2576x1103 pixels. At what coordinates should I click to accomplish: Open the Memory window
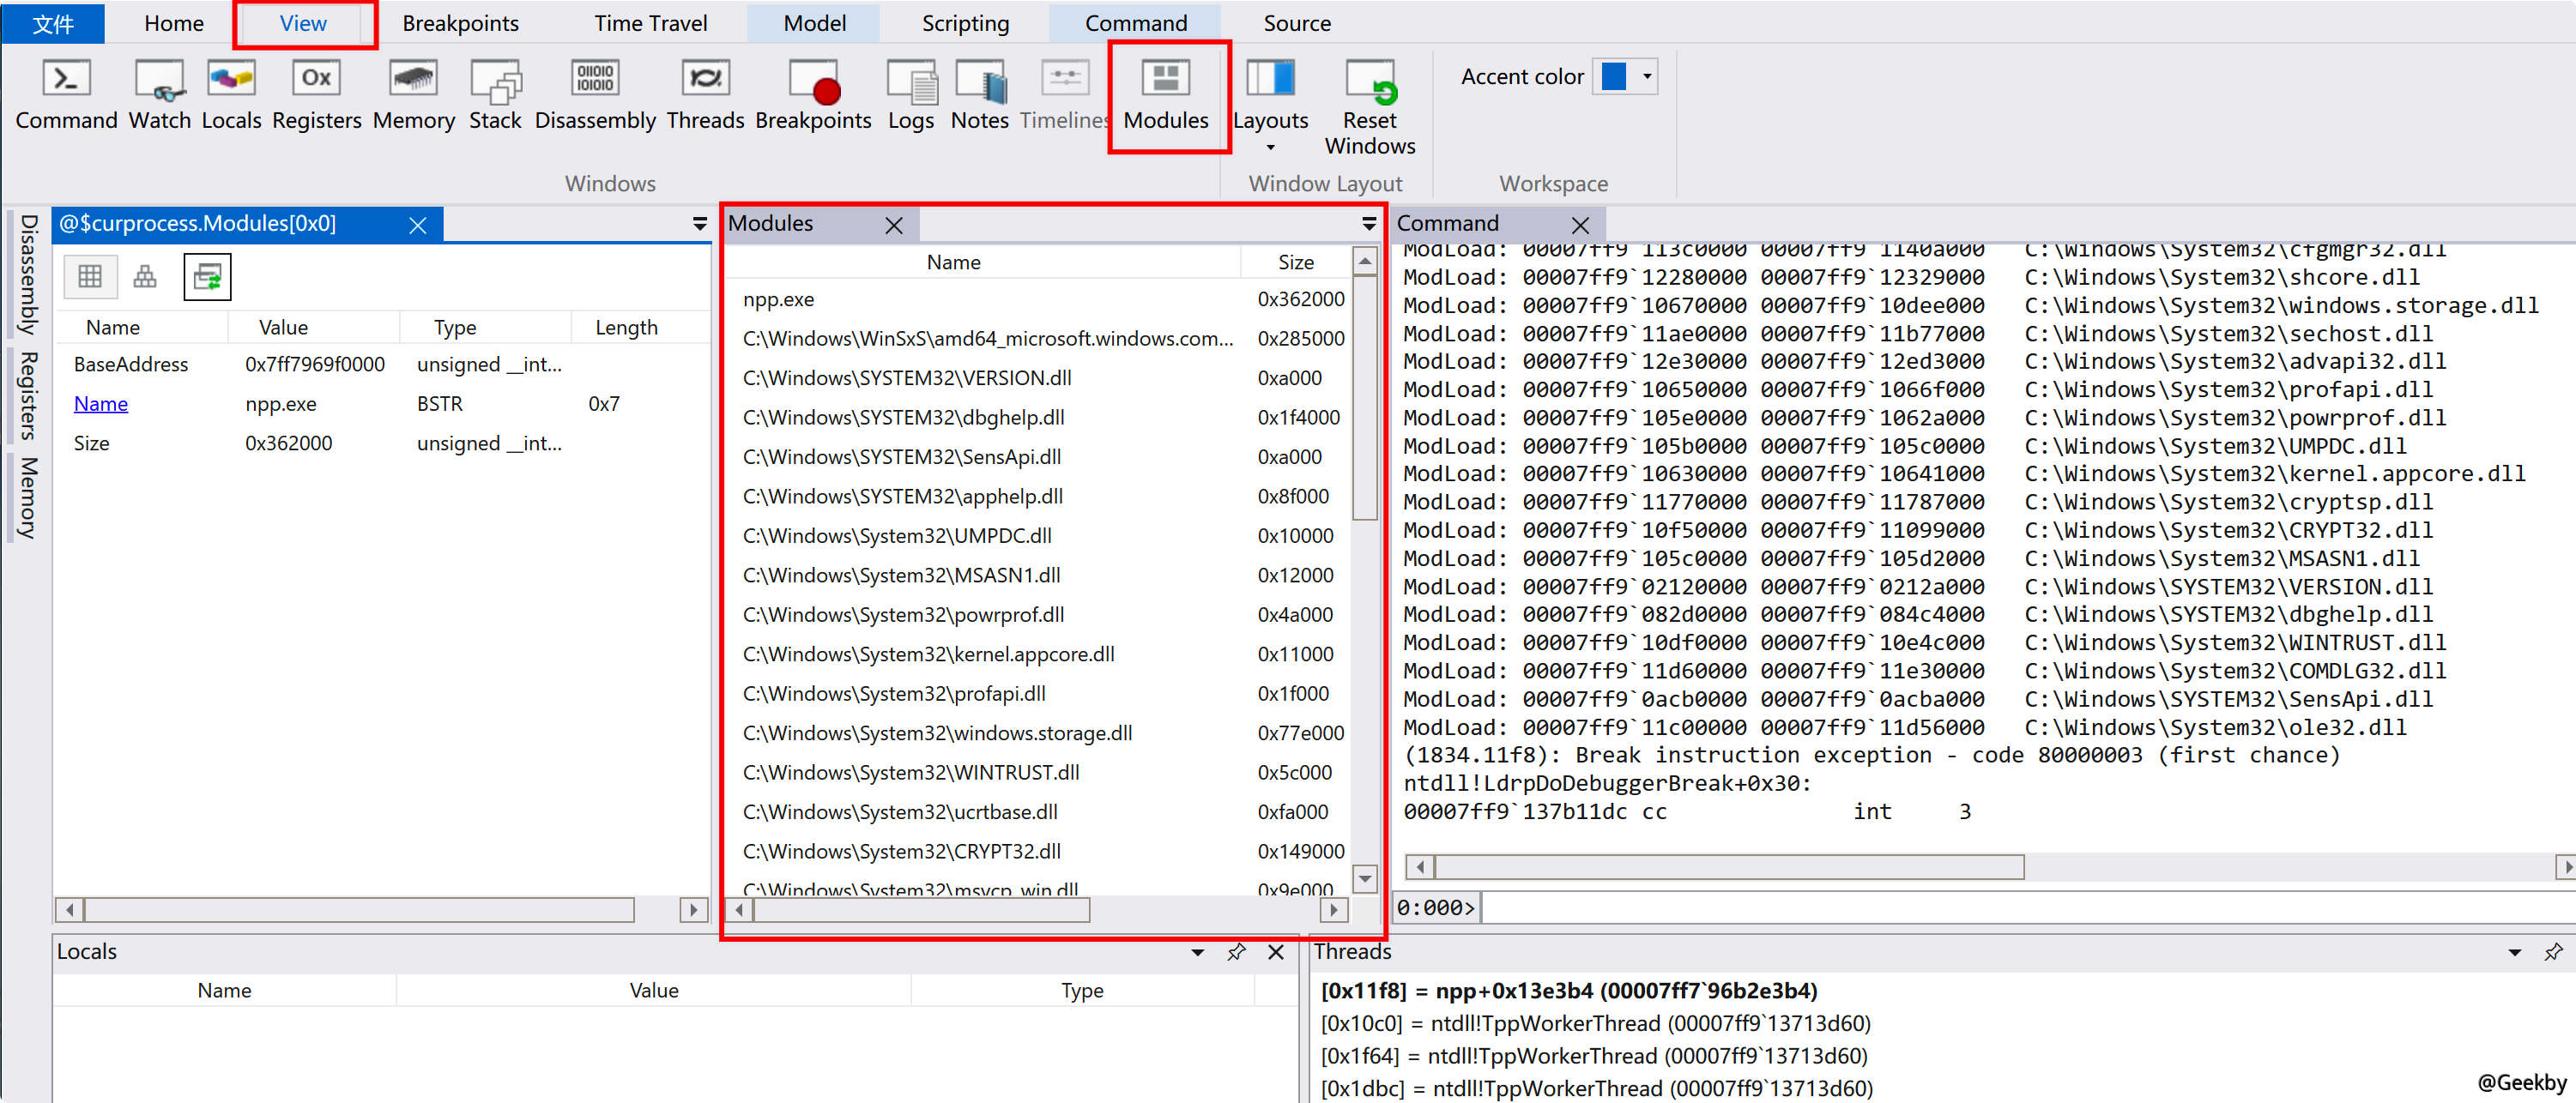pyautogui.click(x=413, y=96)
